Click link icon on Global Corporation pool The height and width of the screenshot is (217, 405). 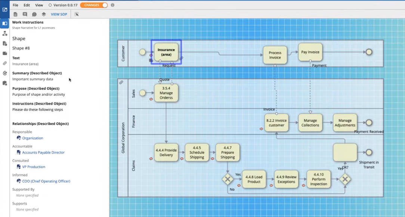(x=121, y=82)
